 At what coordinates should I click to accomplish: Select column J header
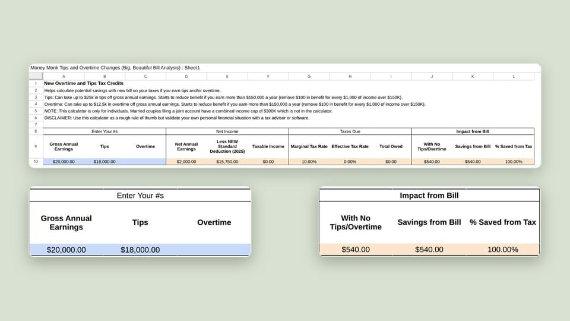point(432,77)
